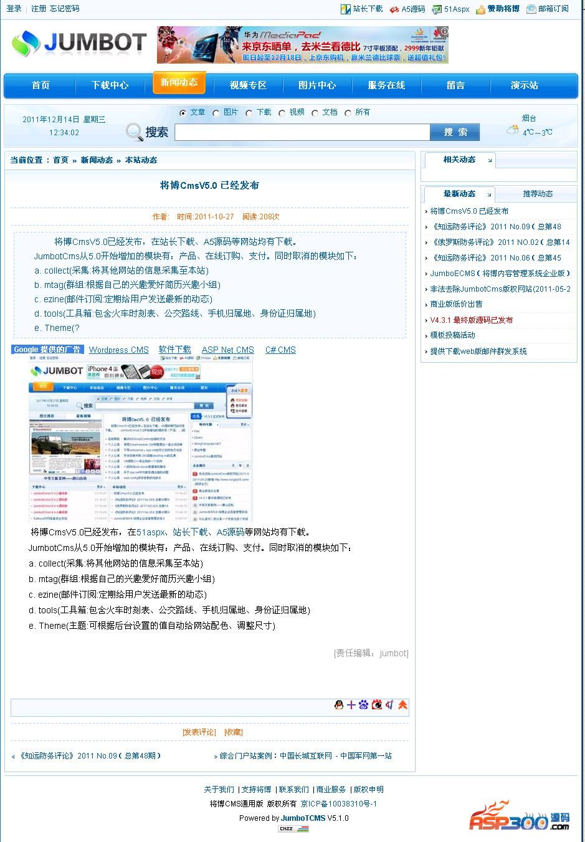Click the site screenshot image in article

pos(141,439)
